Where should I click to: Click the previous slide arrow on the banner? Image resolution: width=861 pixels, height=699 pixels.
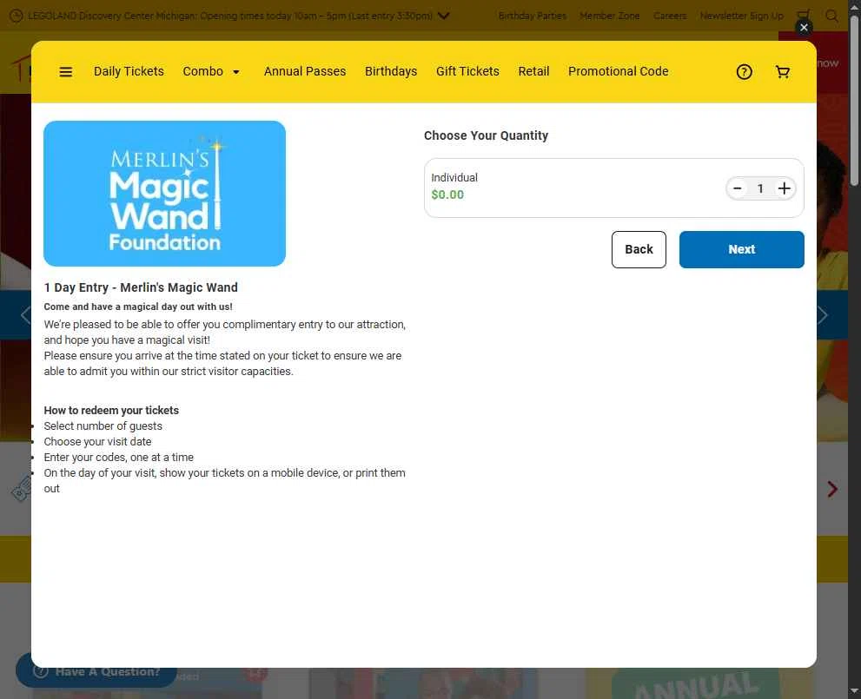coord(24,315)
